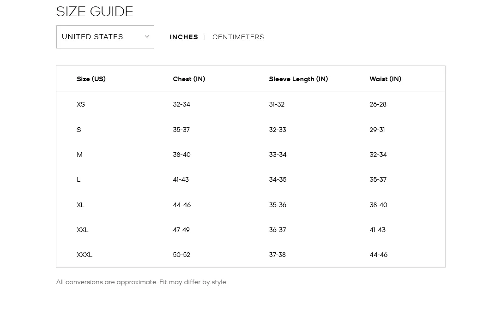Select the XL size row label

pos(80,205)
